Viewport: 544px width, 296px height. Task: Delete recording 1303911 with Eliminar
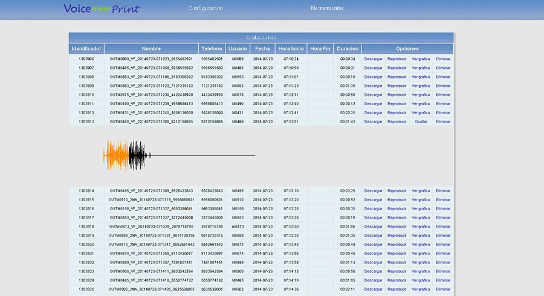click(443, 104)
